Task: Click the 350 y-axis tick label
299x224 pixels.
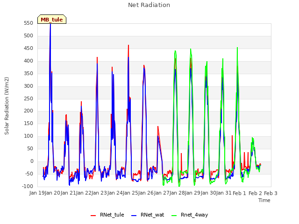Action: [28, 73]
